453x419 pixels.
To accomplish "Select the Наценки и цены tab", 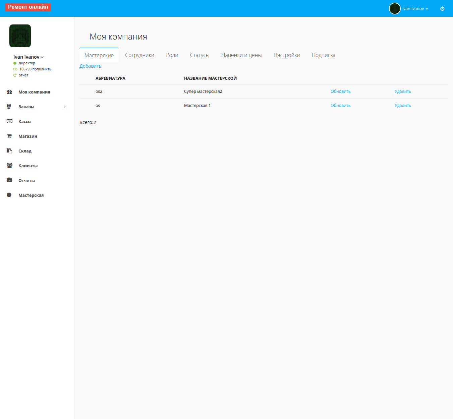I will pyautogui.click(x=241, y=55).
